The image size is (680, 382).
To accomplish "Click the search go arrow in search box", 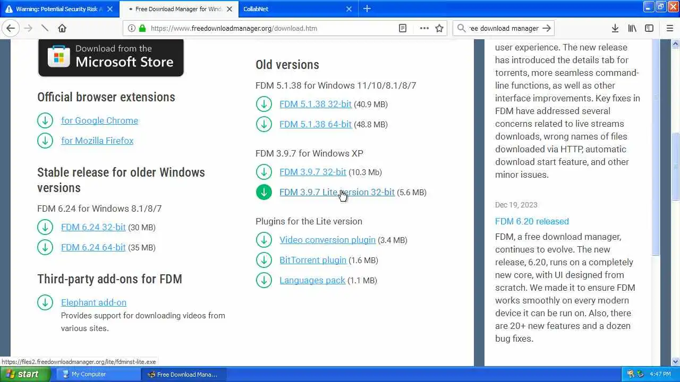I will [547, 28].
